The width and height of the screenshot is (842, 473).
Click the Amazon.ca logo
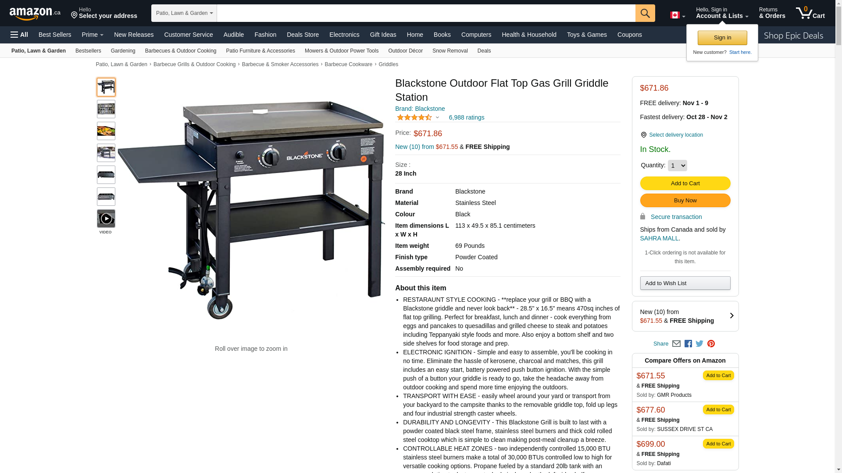35,14
